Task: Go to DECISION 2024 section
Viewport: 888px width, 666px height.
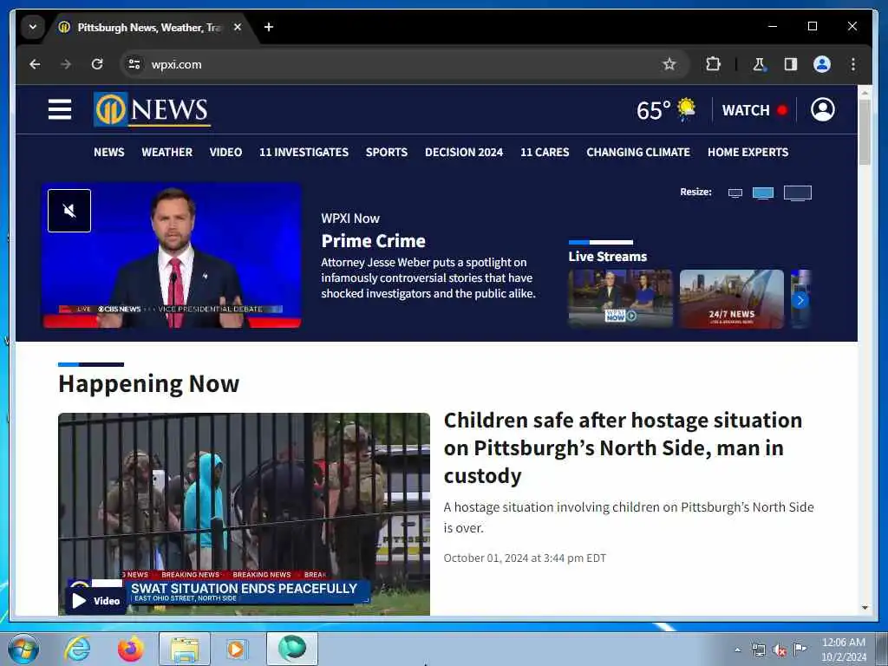Action: click(x=464, y=153)
